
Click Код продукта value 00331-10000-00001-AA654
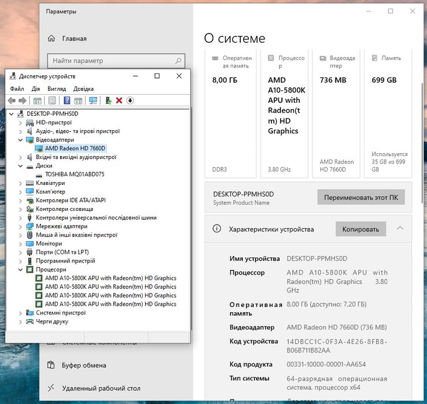pyautogui.click(x=326, y=364)
